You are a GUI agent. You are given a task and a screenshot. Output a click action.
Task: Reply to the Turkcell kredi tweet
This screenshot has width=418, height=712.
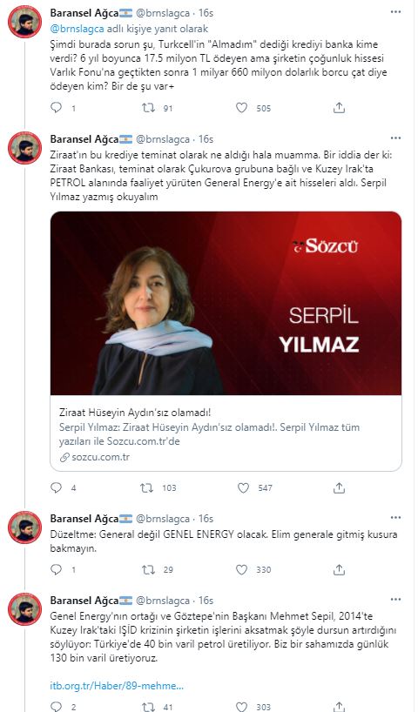tap(57, 108)
